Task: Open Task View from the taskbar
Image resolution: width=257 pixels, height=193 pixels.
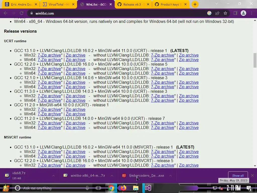Action: coord(98,188)
